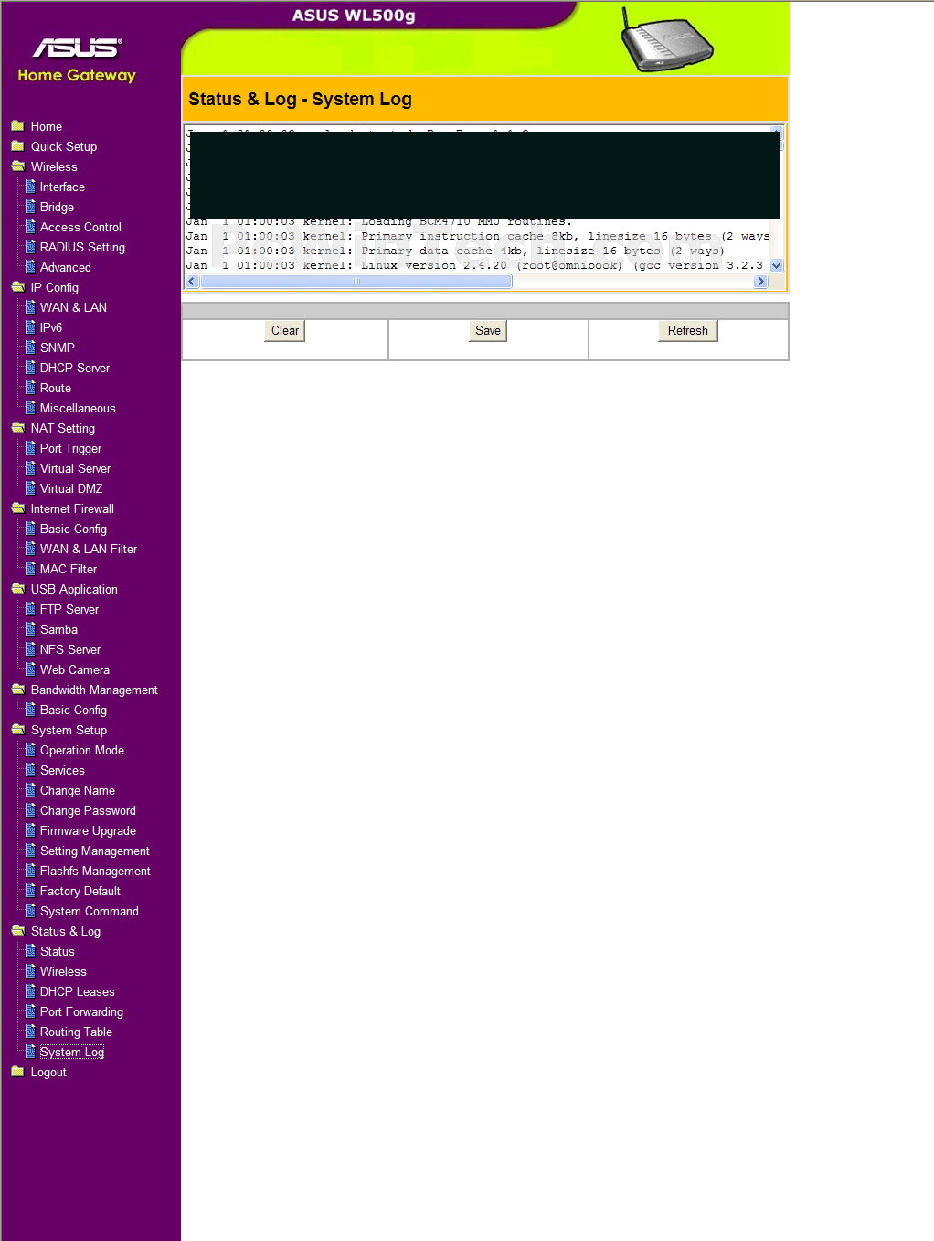Open the Setting Management page
This screenshot has width=934, height=1241.
click(x=95, y=851)
